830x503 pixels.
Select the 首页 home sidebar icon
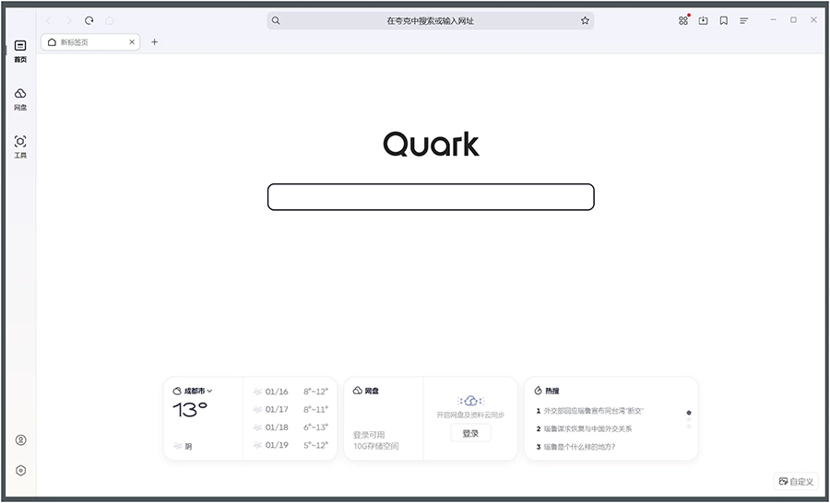pos(20,47)
